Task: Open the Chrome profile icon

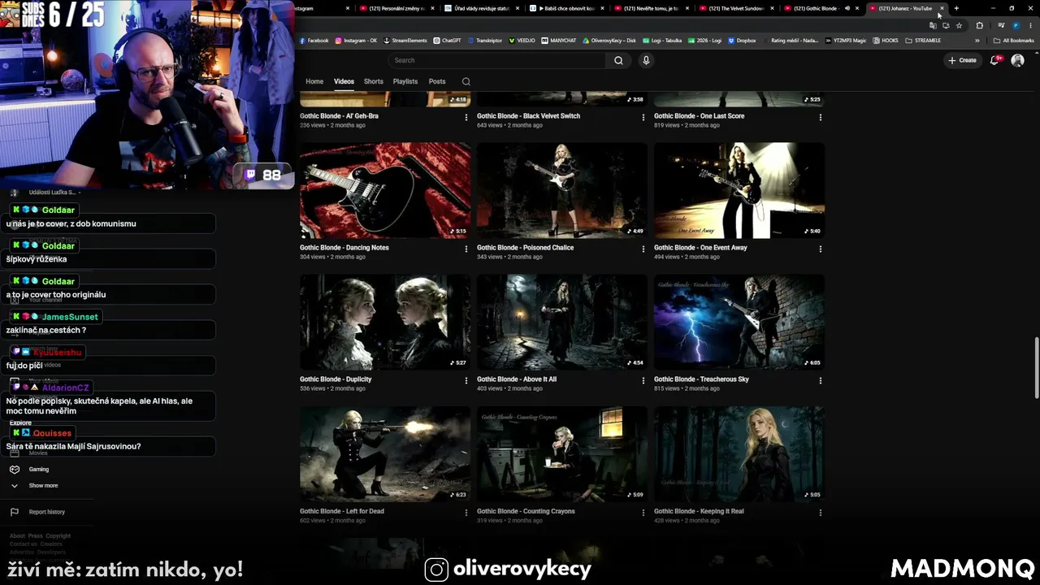Action: 1016,25
